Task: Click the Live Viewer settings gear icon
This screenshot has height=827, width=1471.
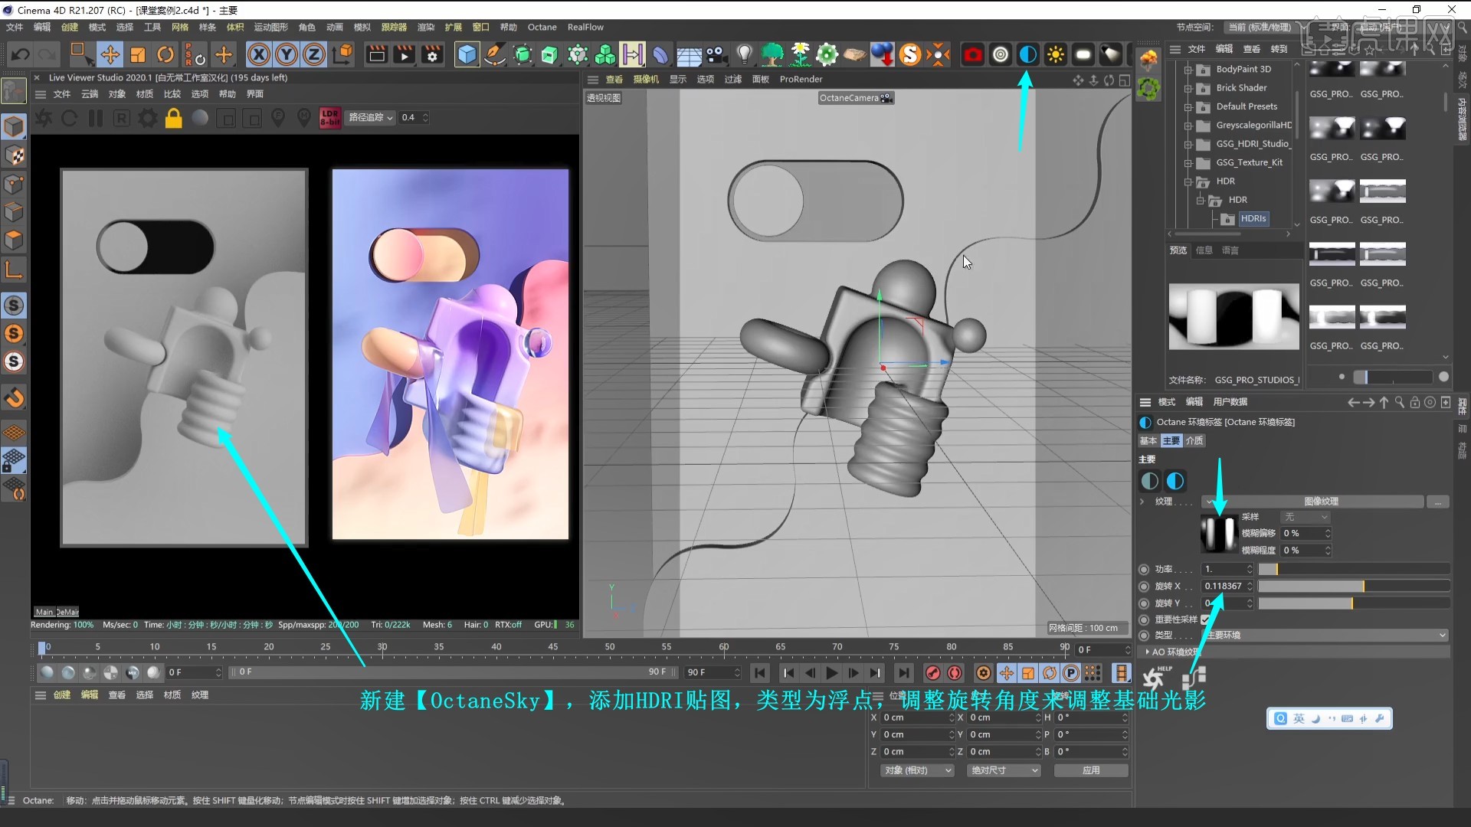Action: pyautogui.click(x=147, y=118)
